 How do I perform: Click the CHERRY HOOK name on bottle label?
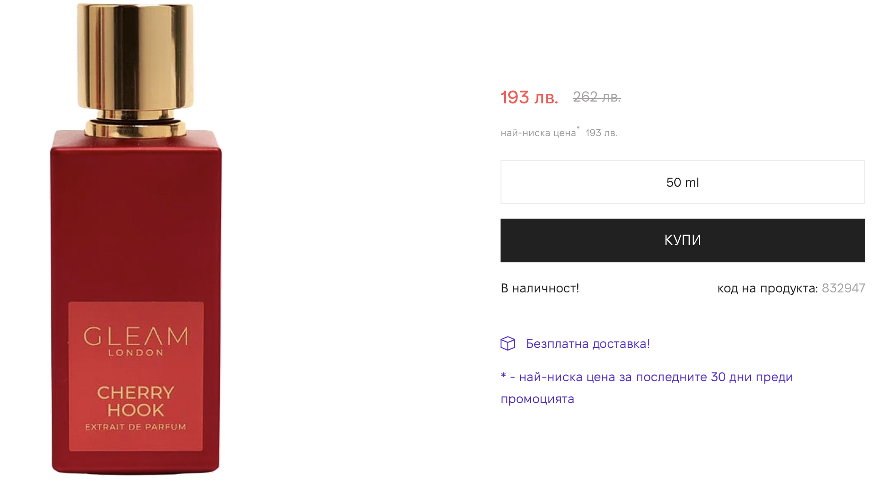coord(135,401)
